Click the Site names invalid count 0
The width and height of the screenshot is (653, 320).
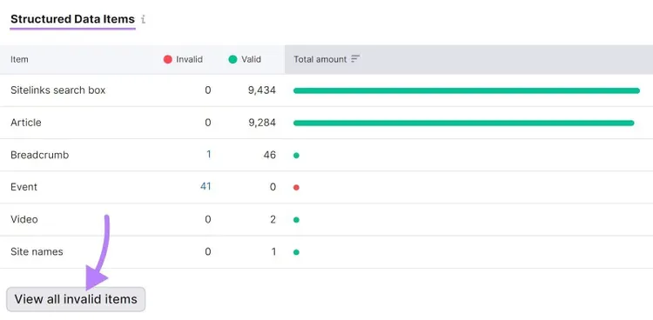coord(208,252)
